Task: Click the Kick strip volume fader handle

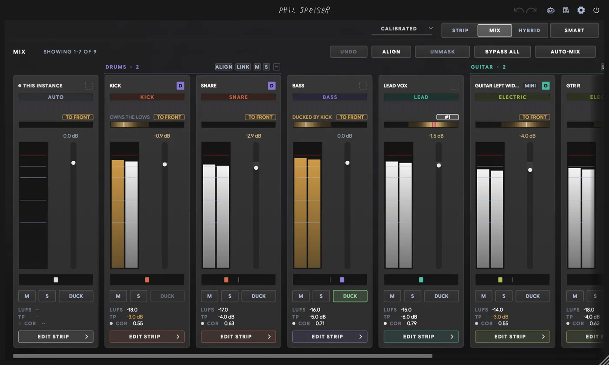Action: [x=164, y=164]
